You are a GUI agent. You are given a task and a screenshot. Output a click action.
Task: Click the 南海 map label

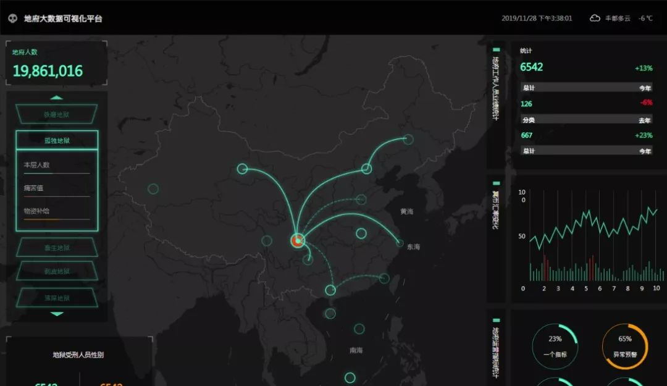356,350
